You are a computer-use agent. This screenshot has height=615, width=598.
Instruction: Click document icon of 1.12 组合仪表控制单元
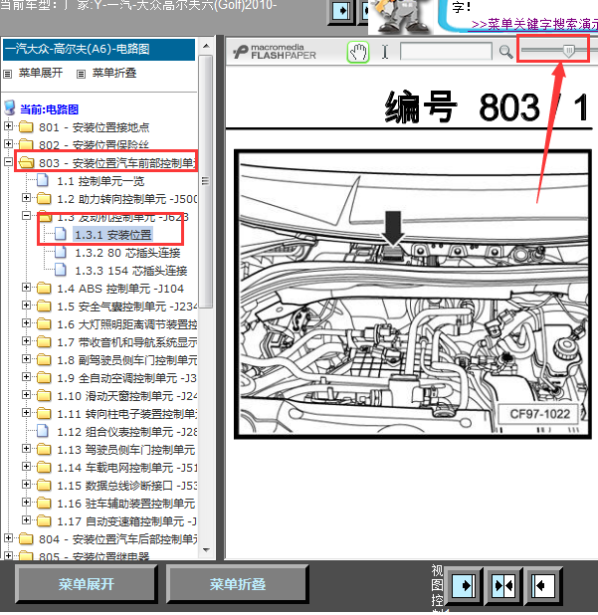click(43, 431)
